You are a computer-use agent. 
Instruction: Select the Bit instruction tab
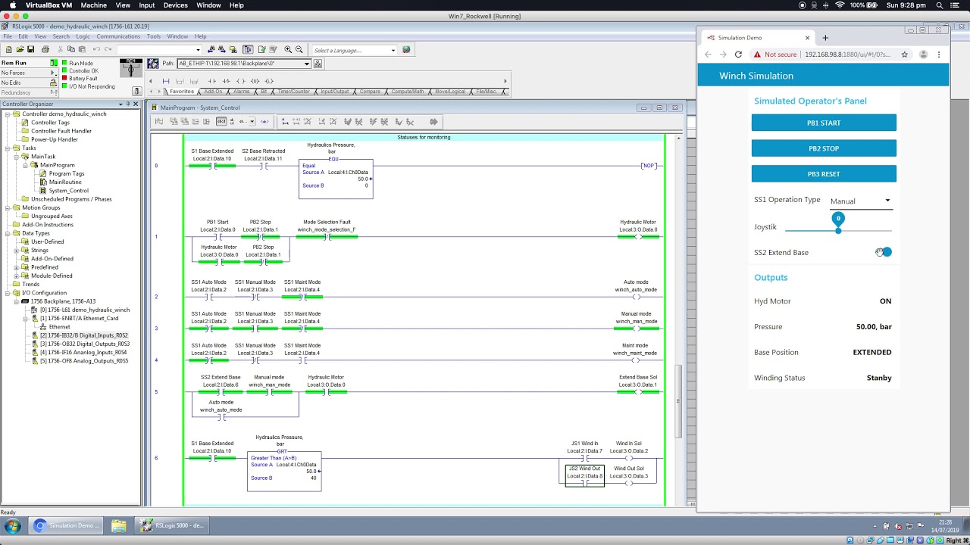pyautogui.click(x=264, y=92)
